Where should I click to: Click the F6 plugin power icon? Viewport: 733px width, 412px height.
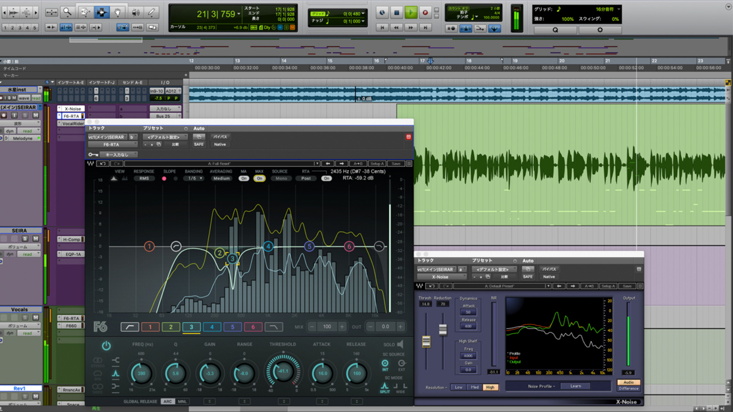(106, 345)
